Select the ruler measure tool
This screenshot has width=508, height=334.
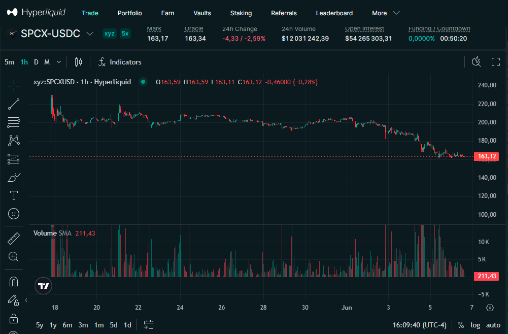(14, 239)
